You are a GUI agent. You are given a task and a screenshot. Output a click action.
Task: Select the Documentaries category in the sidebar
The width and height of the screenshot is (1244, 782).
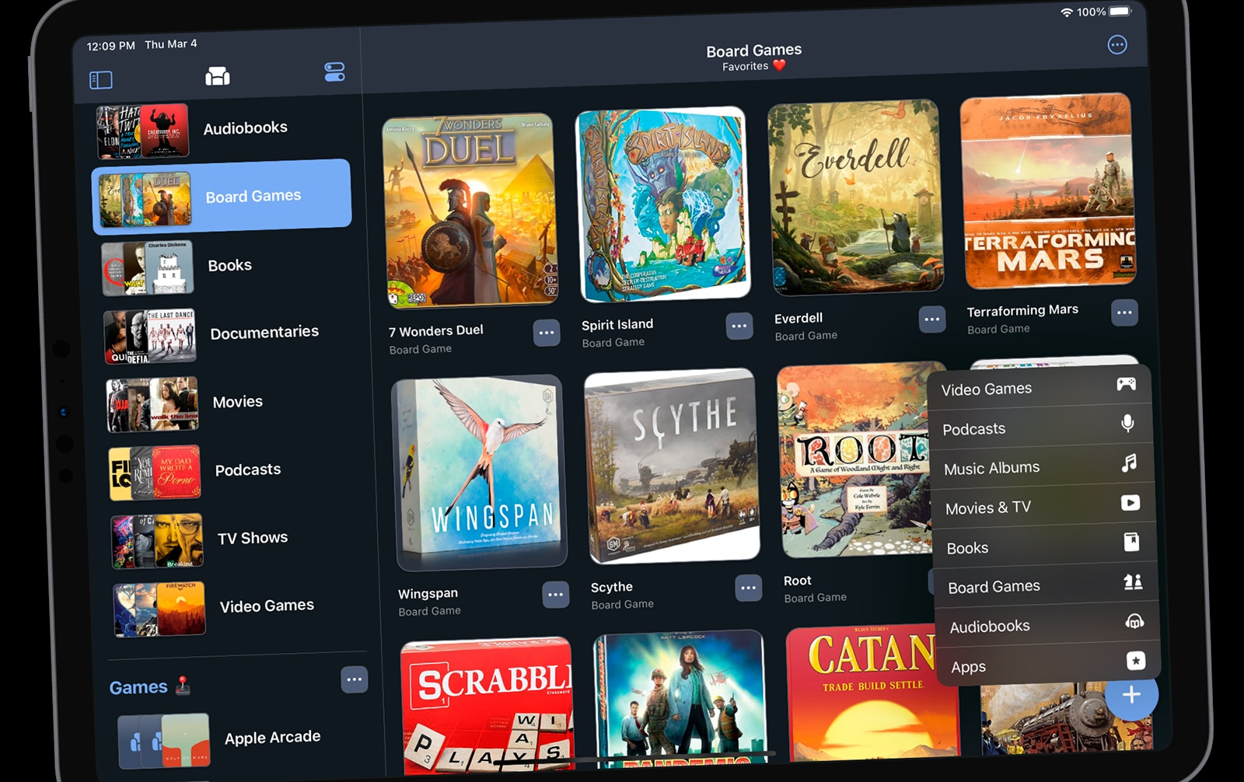click(264, 331)
